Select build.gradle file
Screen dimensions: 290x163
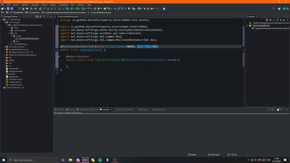14,68
